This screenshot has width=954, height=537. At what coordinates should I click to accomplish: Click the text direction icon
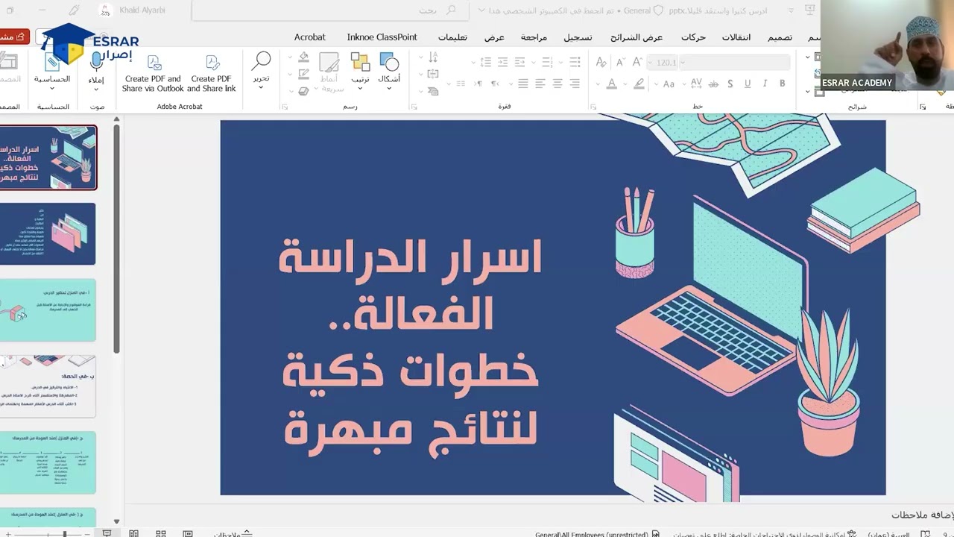point(432,57)
